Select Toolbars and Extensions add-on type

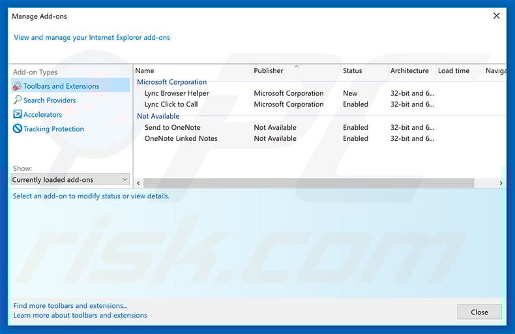click(70, 86)
